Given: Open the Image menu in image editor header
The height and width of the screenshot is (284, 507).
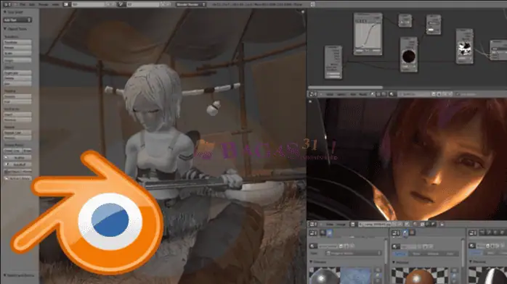Looking at the screenshot, I should pyautogui.click(x=341, y=224).
